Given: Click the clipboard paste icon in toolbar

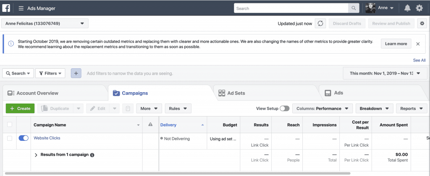Looking at the screenshot, I should [128, 109].
